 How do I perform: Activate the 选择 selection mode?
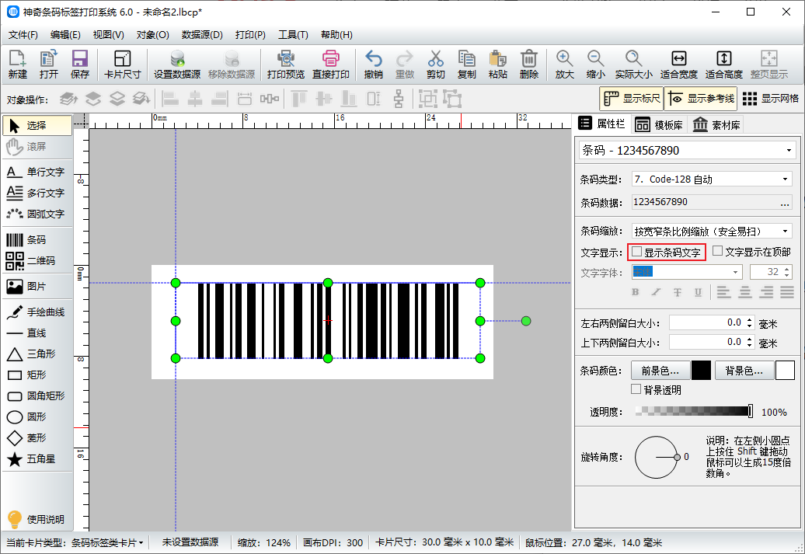point(37,125)
